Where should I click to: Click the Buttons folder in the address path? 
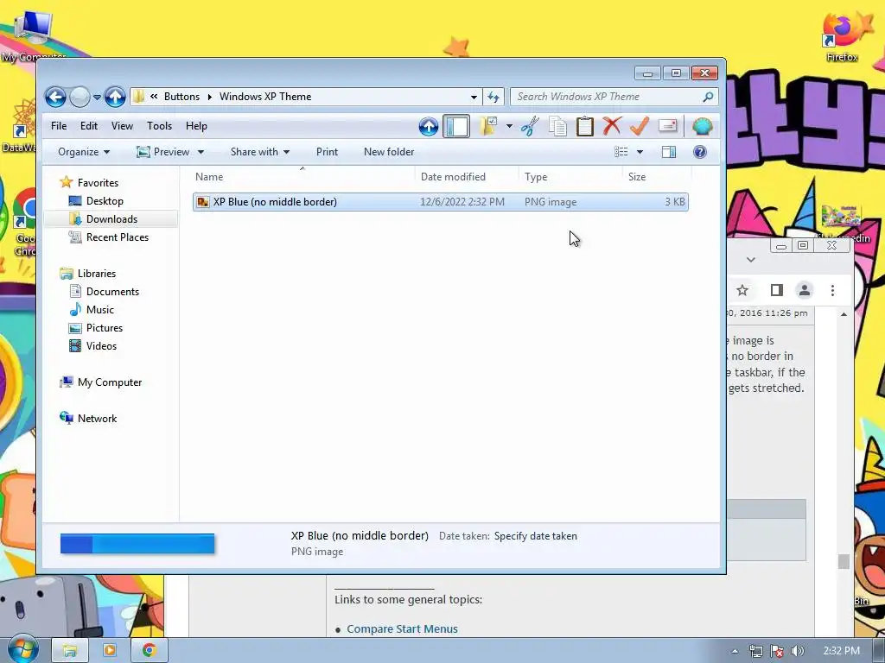pyautogui.click(x=181, y=97)
